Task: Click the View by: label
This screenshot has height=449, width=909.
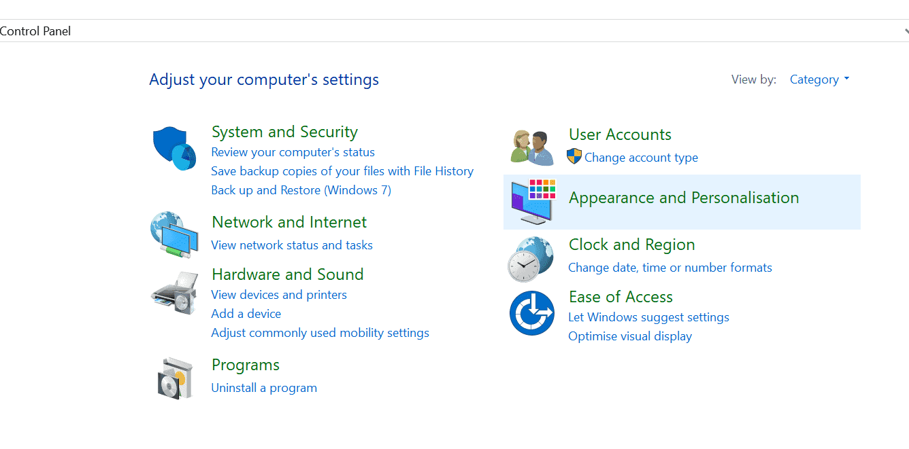Action: tap(754, 79)
